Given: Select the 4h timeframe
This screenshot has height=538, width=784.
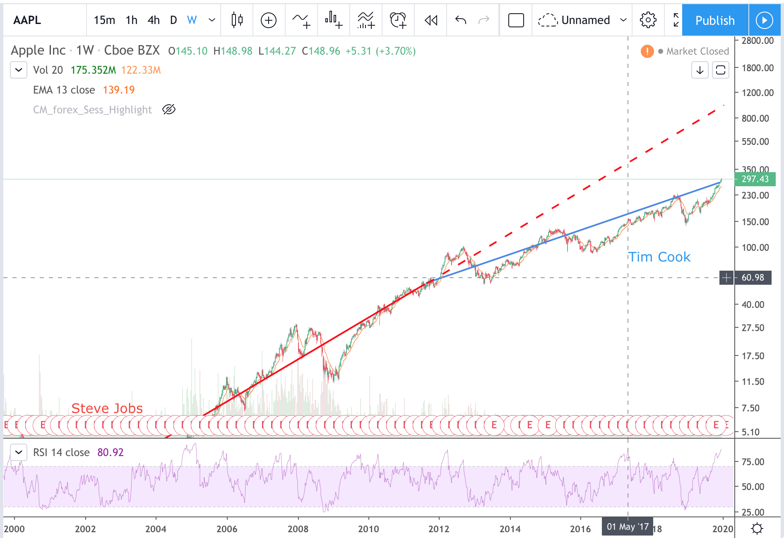Looking at the screenshot, I should (x=154, y=20).
